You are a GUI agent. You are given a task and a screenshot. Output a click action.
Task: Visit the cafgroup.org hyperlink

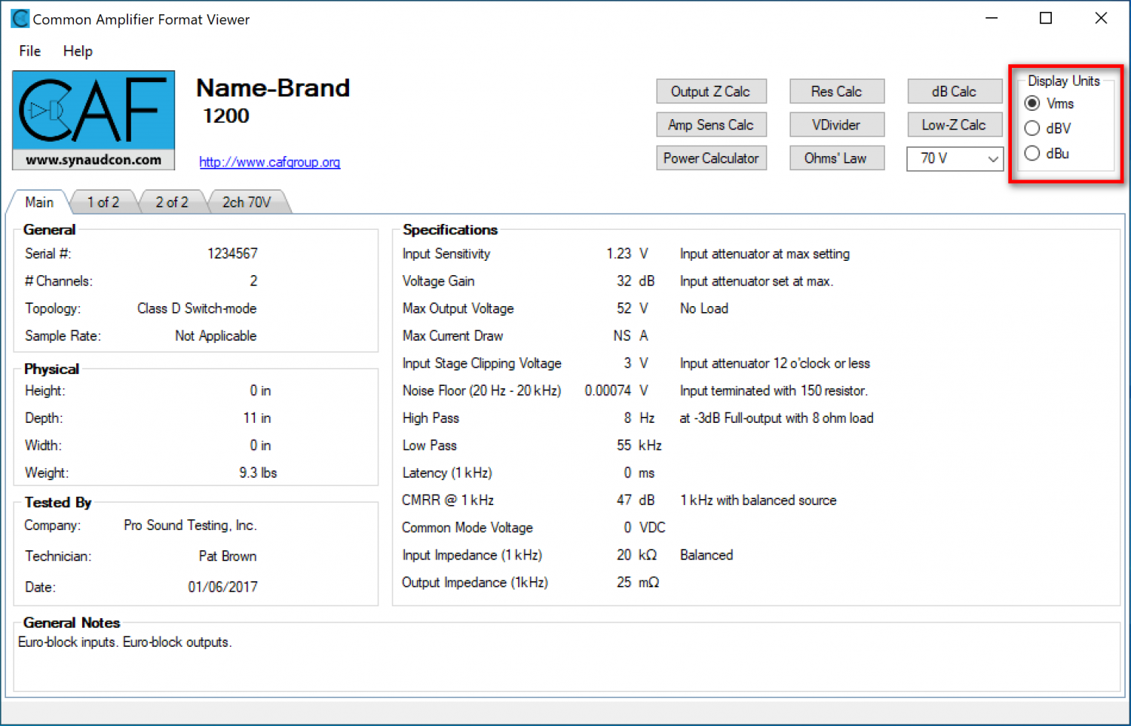[x=269, y=162]
